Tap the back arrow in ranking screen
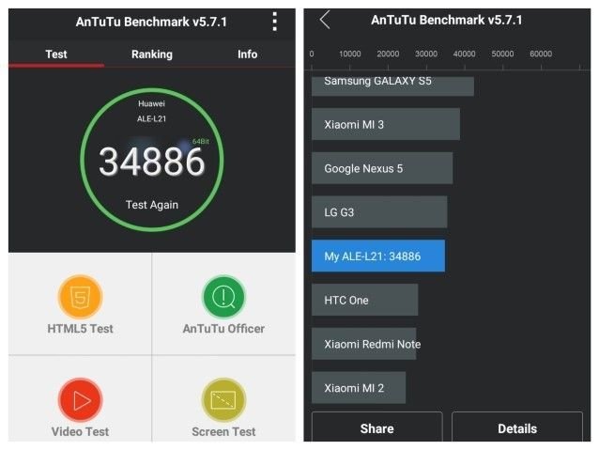 [325, 20]
